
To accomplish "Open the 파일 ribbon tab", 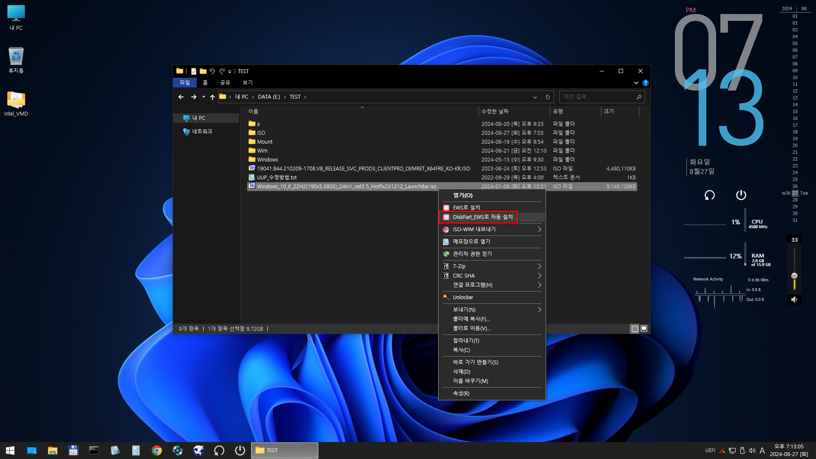I will click(x=185, y=82).
